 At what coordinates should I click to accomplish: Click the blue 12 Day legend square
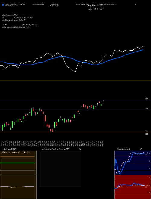pyautogui.click(x=3, y=5)
